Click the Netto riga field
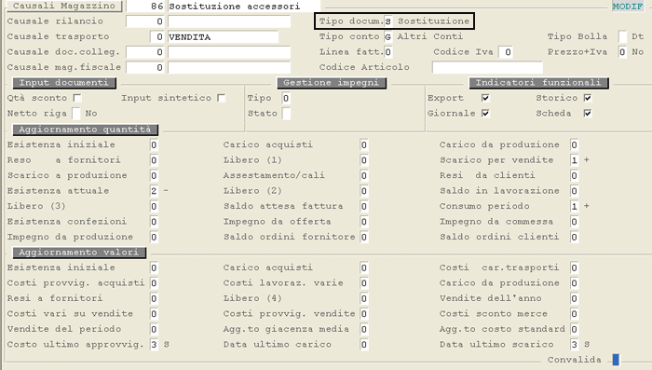 click(76, 113)
